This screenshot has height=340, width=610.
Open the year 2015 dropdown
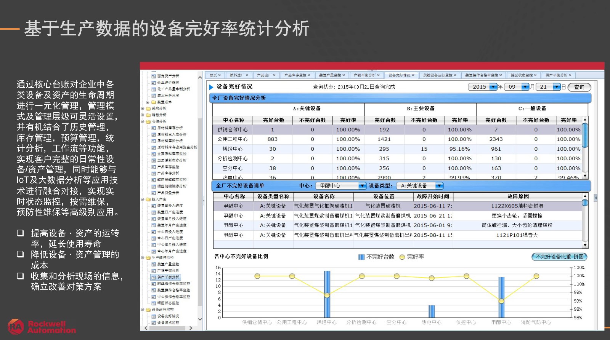pos(493,87)
